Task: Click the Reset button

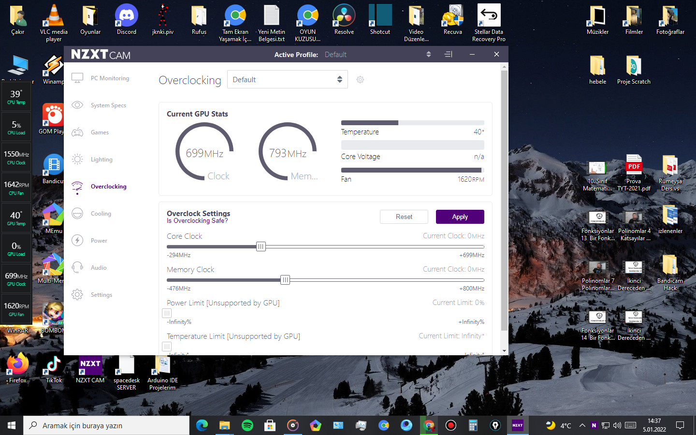Action: pos(404,217)
